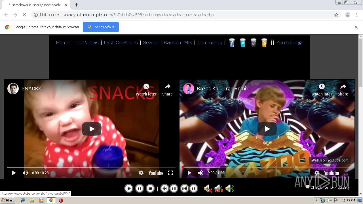The width and height of the screenshot is (363, 204).
Task: Stop loading the page
Action: click(x=24, y=15)
